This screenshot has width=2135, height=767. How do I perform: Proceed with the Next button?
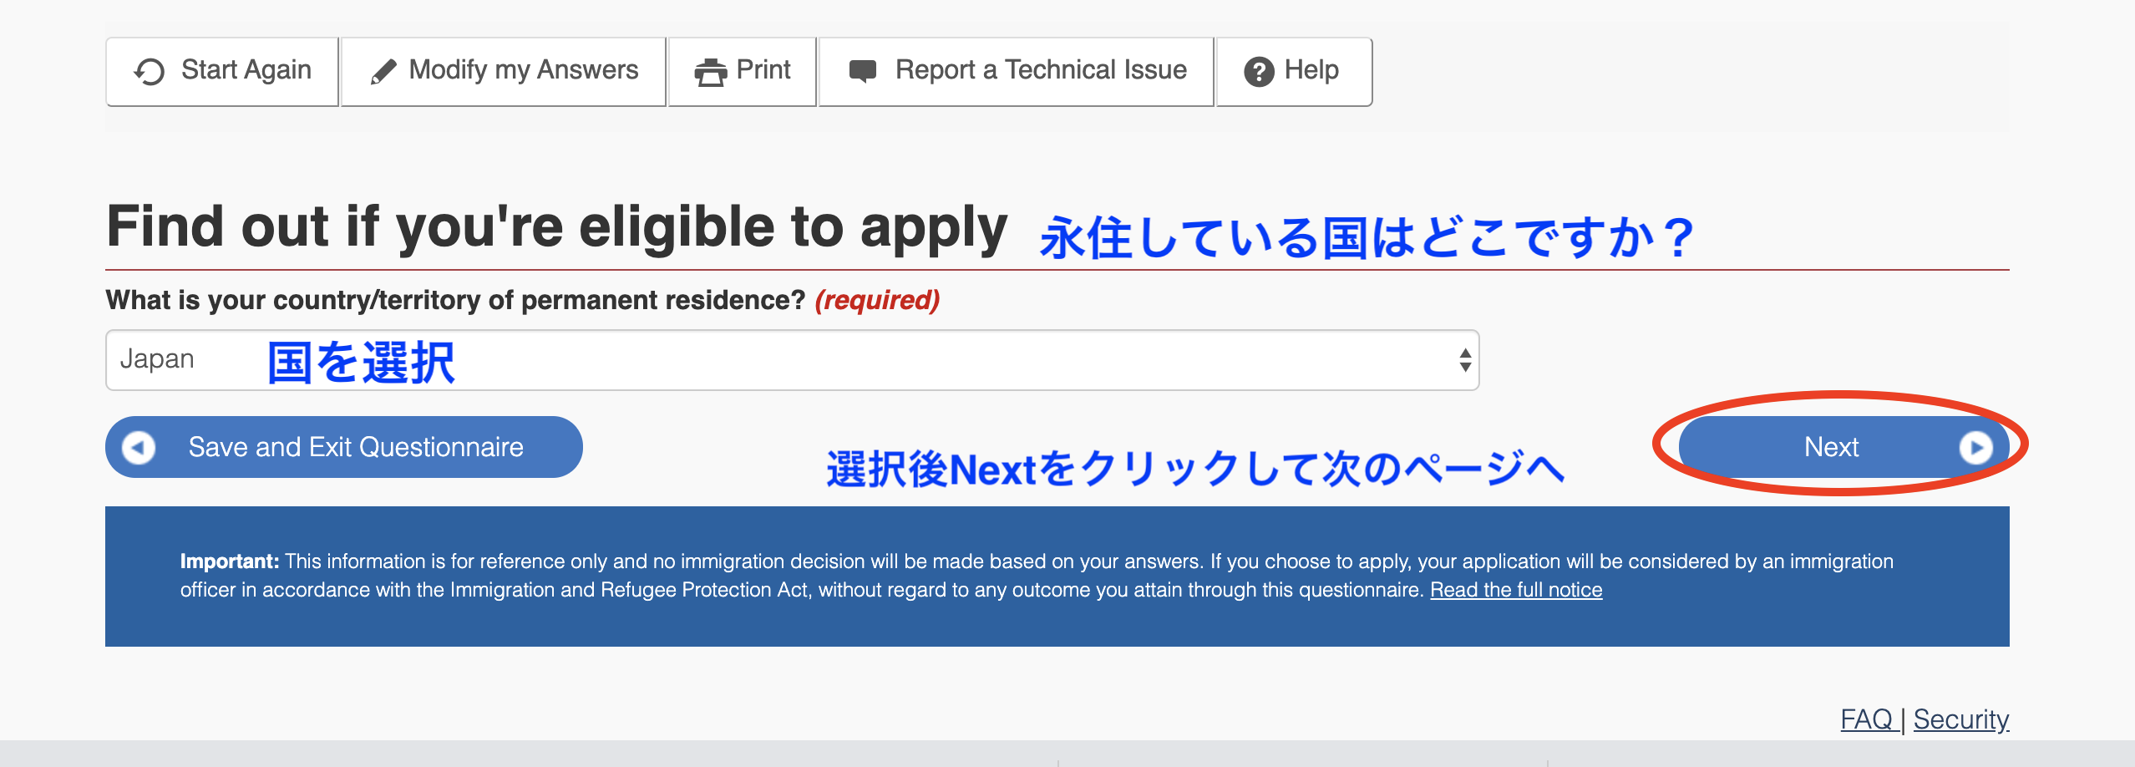(1831, 448)
